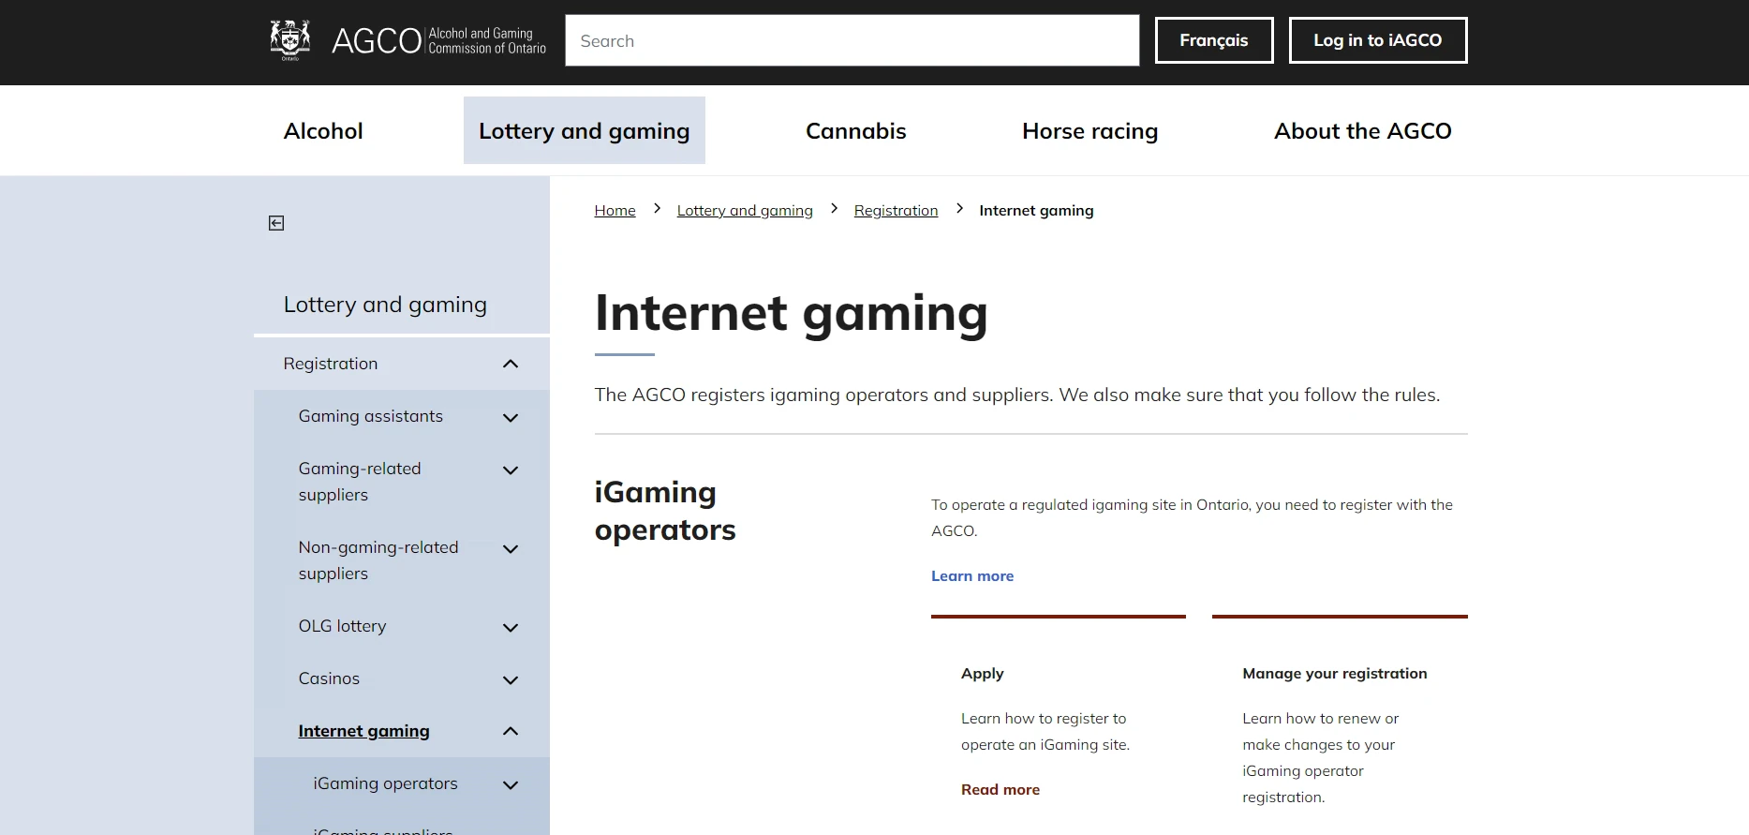The image size is (1749, 835).
Task: Collapse the sidebar with the arrow icon
Action: [x=276, y=223]
